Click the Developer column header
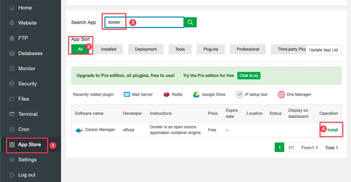The height and width of the screenshot is (182, 351). pos(132,113)
